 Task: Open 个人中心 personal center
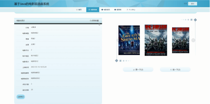tap(131, 10)
